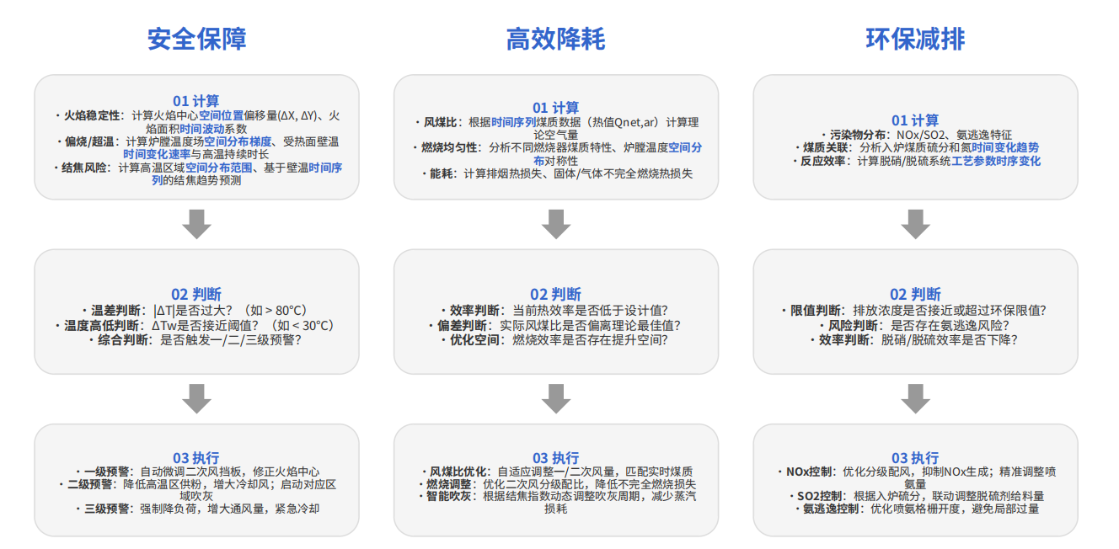Select the 03 执行 title under 安全保障
Viewport: 1119px width, 549px height.
click(x=196, y=458)
